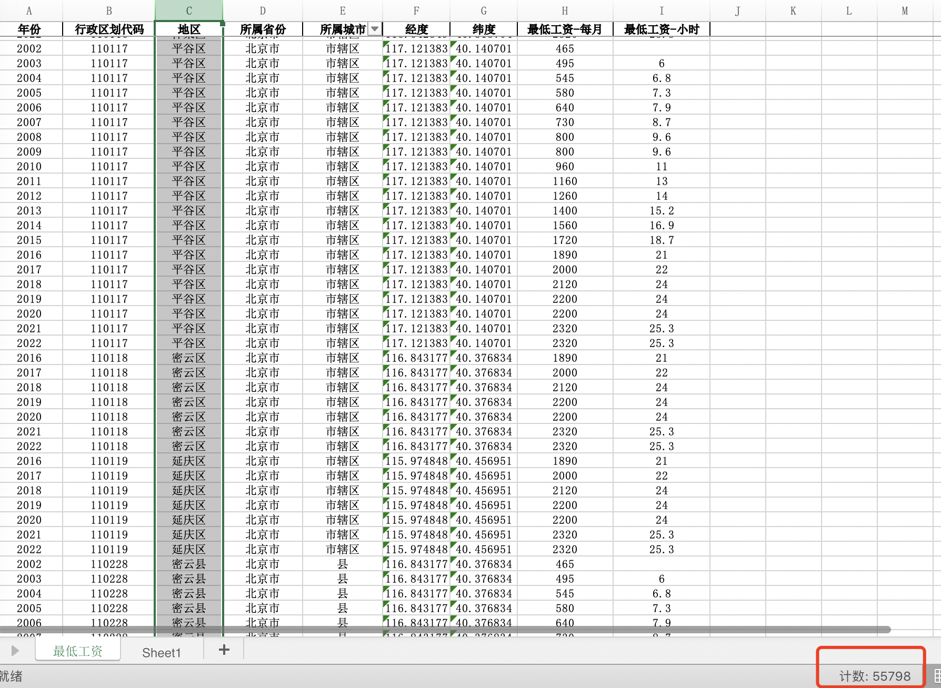Select 市辖区 cell in the 2009 row
Screen dimensions: 941x688
pos(343,151)
